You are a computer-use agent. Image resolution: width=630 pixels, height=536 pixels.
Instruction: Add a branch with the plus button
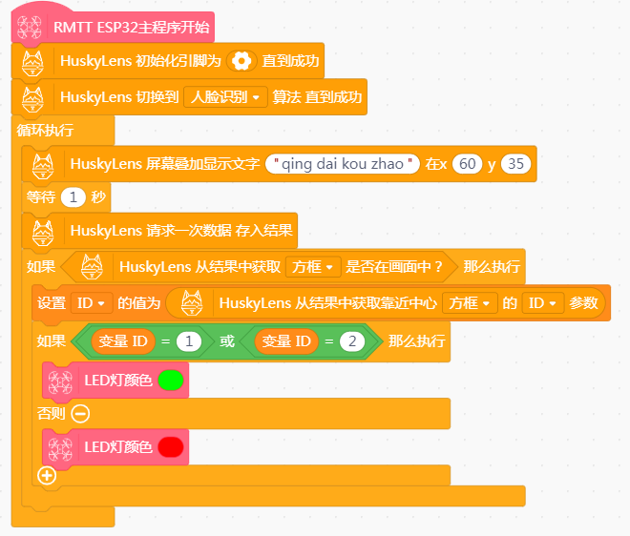[x=47, y=476]
